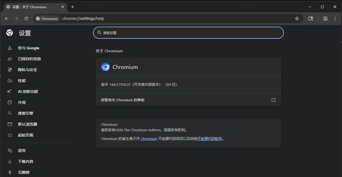Screen dimensions: 342x177
Task: Click the Chromium logo next to 设置
Action: click(x=10, y=33)
